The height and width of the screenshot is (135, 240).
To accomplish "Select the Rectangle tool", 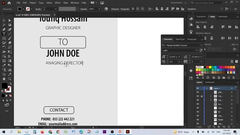I will [x=4, y=38].
